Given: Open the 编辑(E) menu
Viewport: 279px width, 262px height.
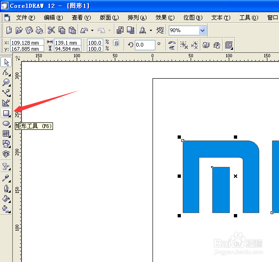Looking at the screenshot, I should (x=53, y=18).
